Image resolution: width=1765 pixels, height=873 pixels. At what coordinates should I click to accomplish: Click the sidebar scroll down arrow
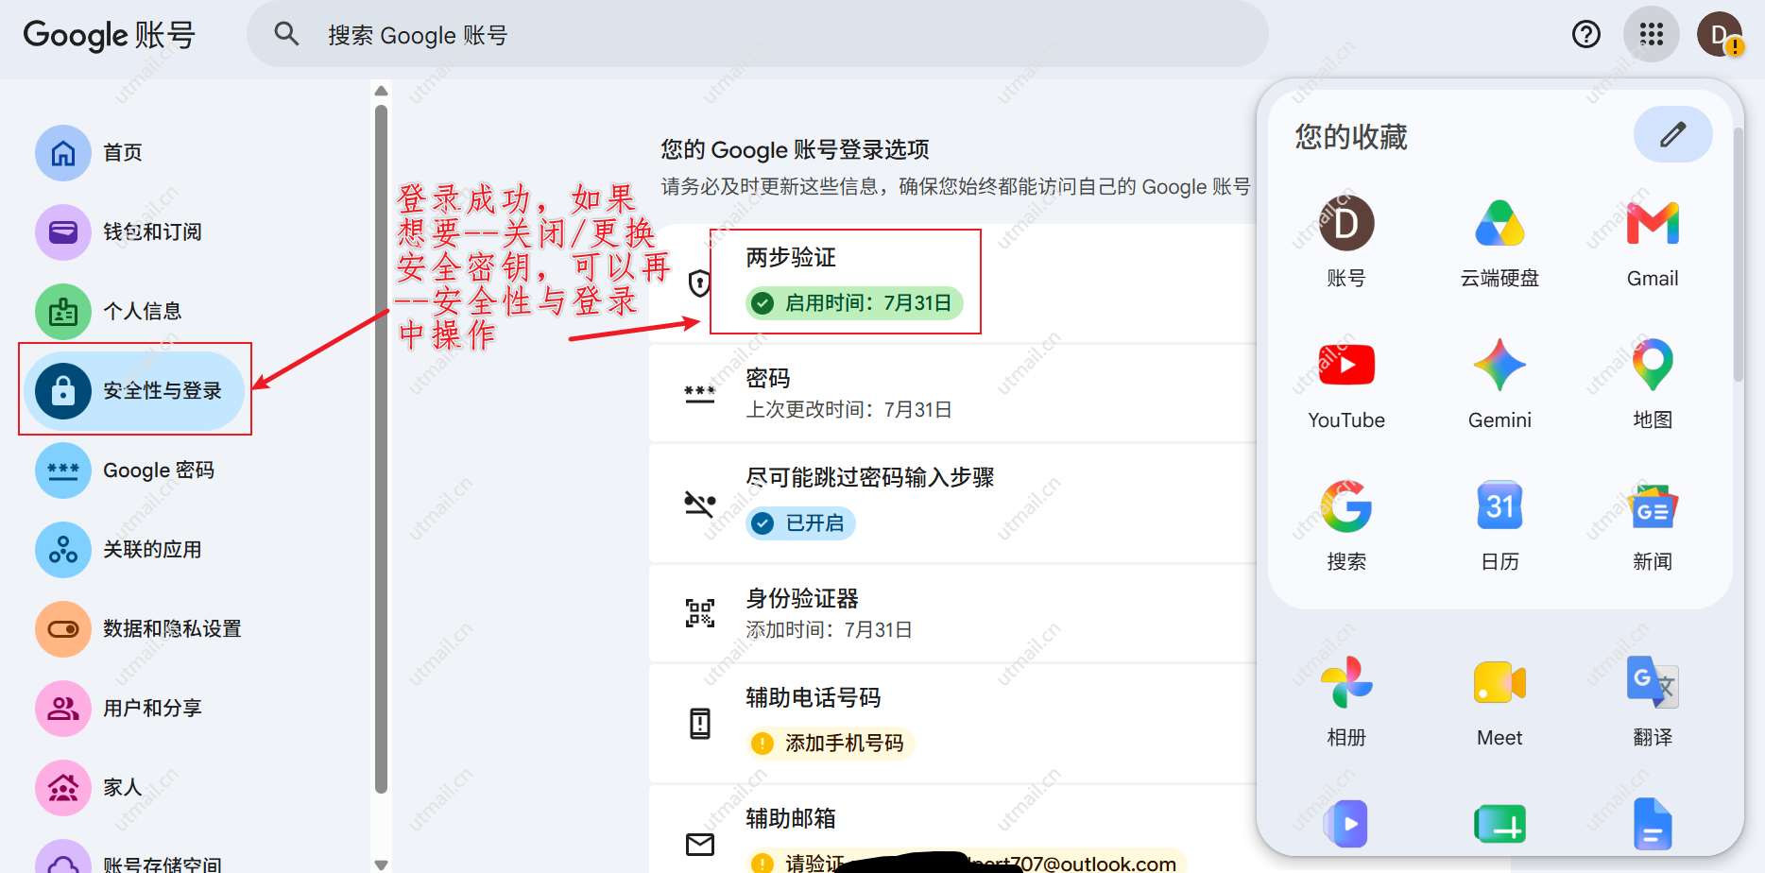pos(381,864)
